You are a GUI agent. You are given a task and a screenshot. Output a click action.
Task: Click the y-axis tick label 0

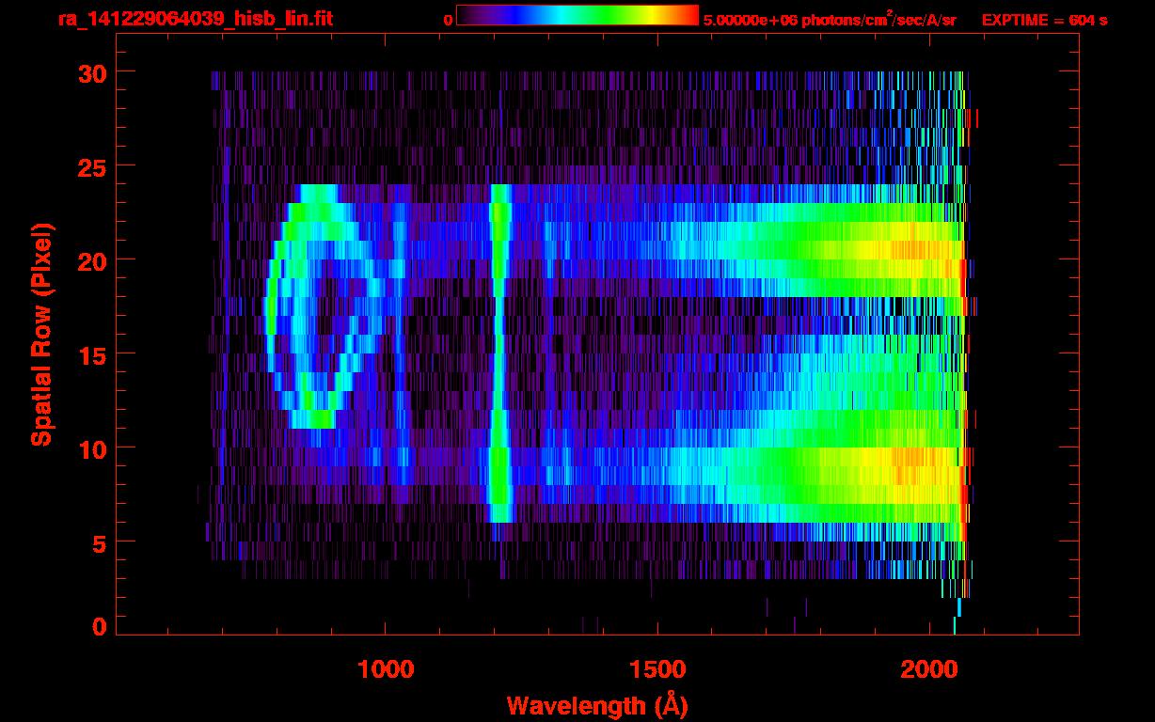tap(98, 626)
